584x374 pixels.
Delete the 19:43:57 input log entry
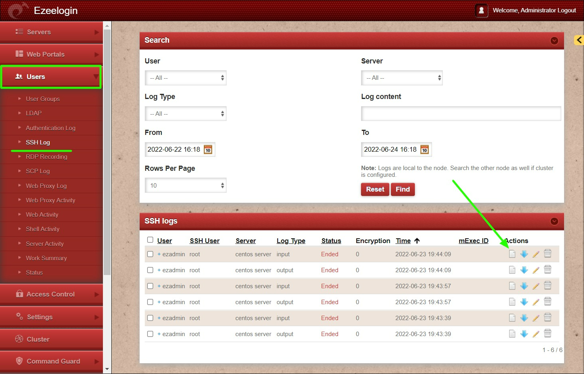point(548,285)
